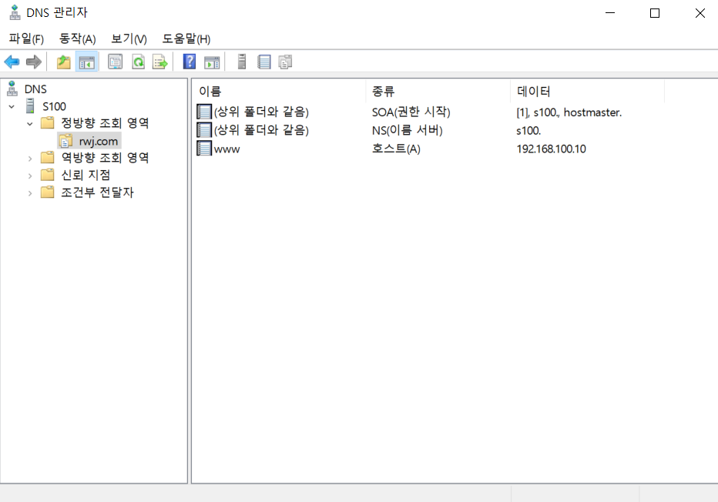Open Help with the blue question mark icon
Image resolution: width=718 pixels, height=502 pixels.
(189, 62)
